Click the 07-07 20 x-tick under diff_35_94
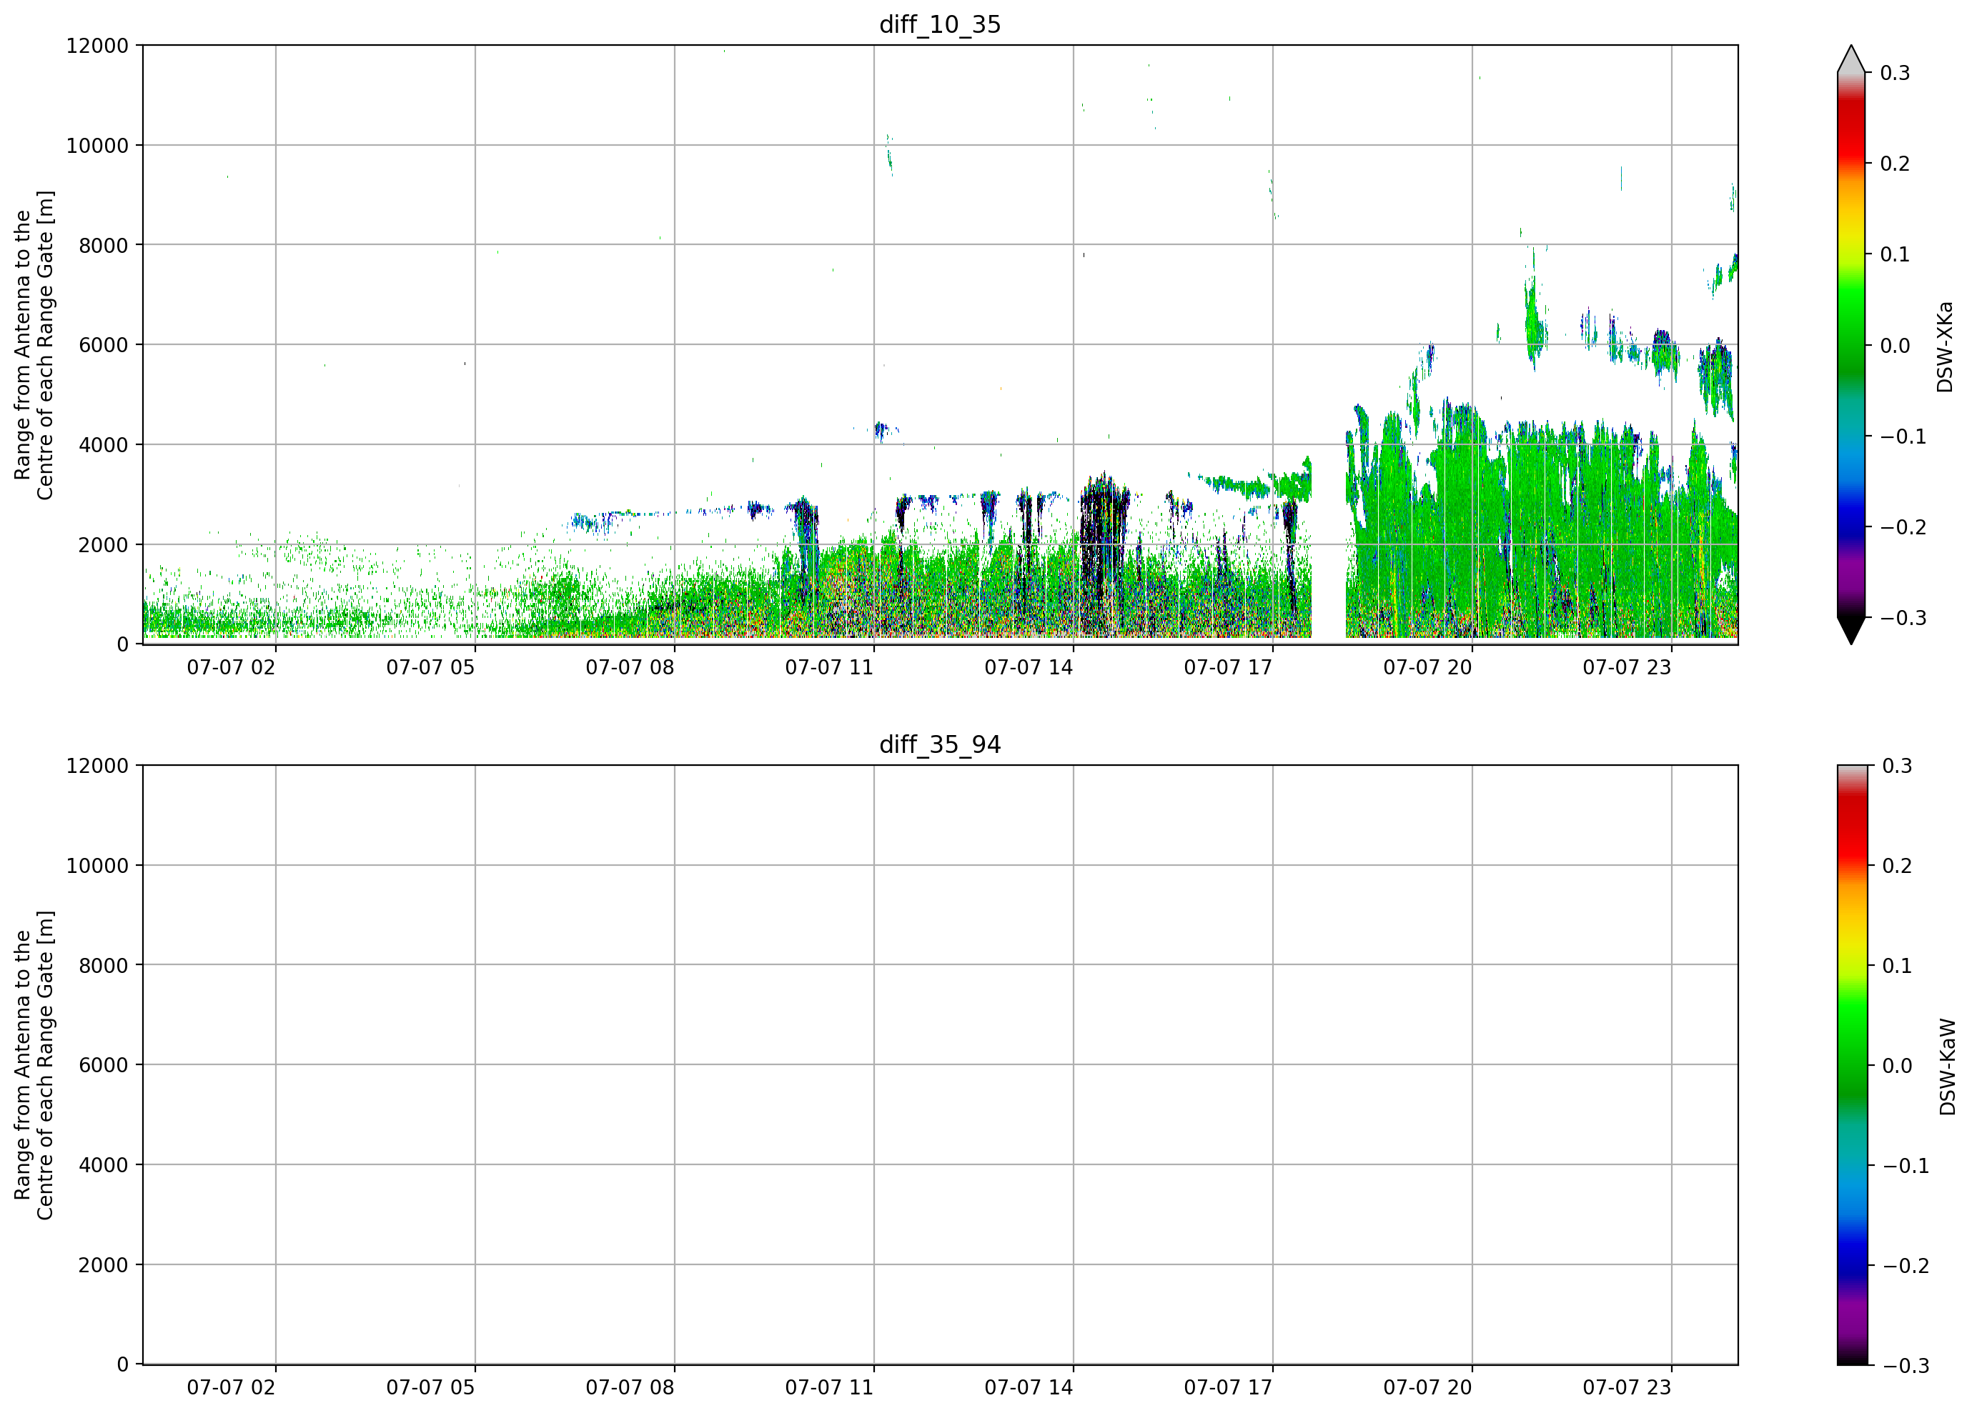The image size is (1972, 1413). (x=1427, y=1388)
